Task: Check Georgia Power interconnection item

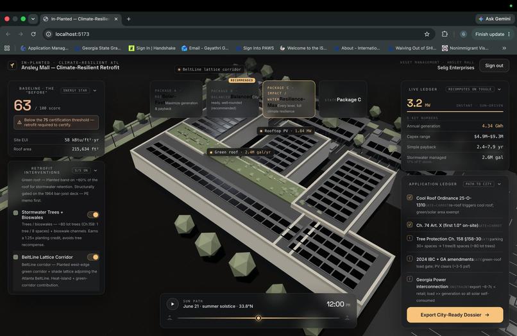Action: [409, 279]
